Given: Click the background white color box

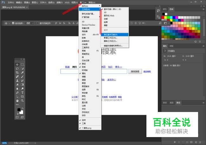Looking at the screenshot, I should pos(22,113).
